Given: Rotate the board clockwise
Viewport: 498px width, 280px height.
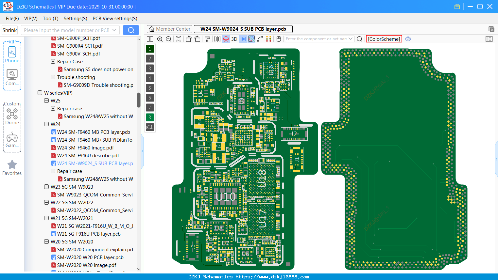Looking at the screenshot, I should (x=197, y=39).
